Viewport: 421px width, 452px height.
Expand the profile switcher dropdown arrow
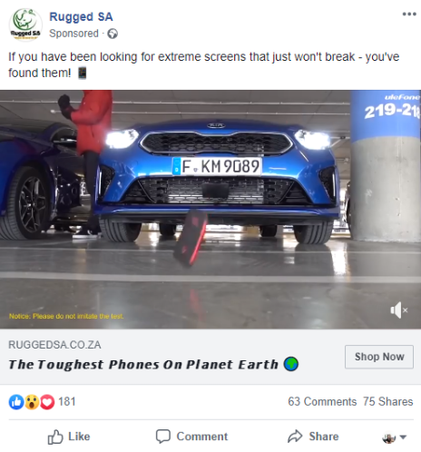[x=403, y=437]
